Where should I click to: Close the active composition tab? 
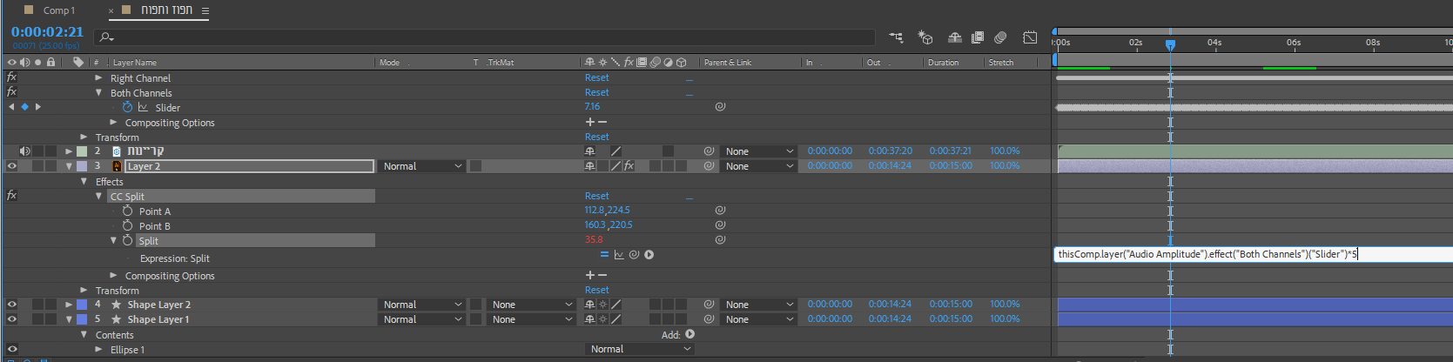pos(111,11)
